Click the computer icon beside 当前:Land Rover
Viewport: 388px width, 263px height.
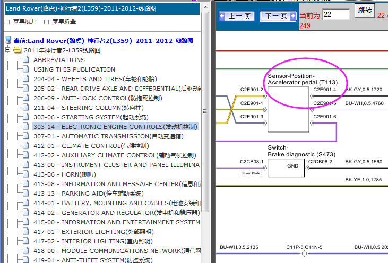click(x=8, y=40)
